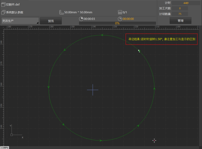
Task: Click the 管理 manage button
Action: tap(180, 21)
